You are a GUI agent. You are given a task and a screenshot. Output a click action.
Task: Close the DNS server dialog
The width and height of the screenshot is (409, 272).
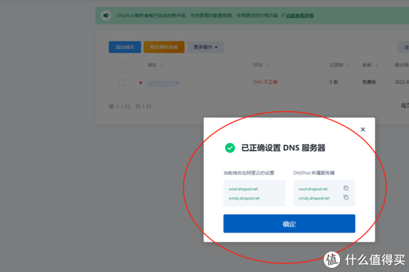point(363,130)
